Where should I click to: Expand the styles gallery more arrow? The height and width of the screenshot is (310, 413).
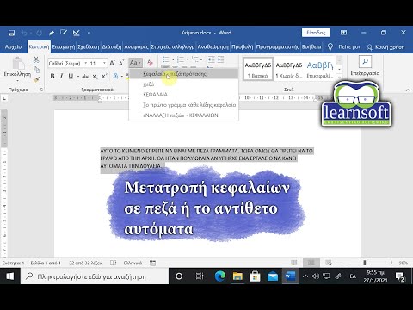click(x=340, y=77)
